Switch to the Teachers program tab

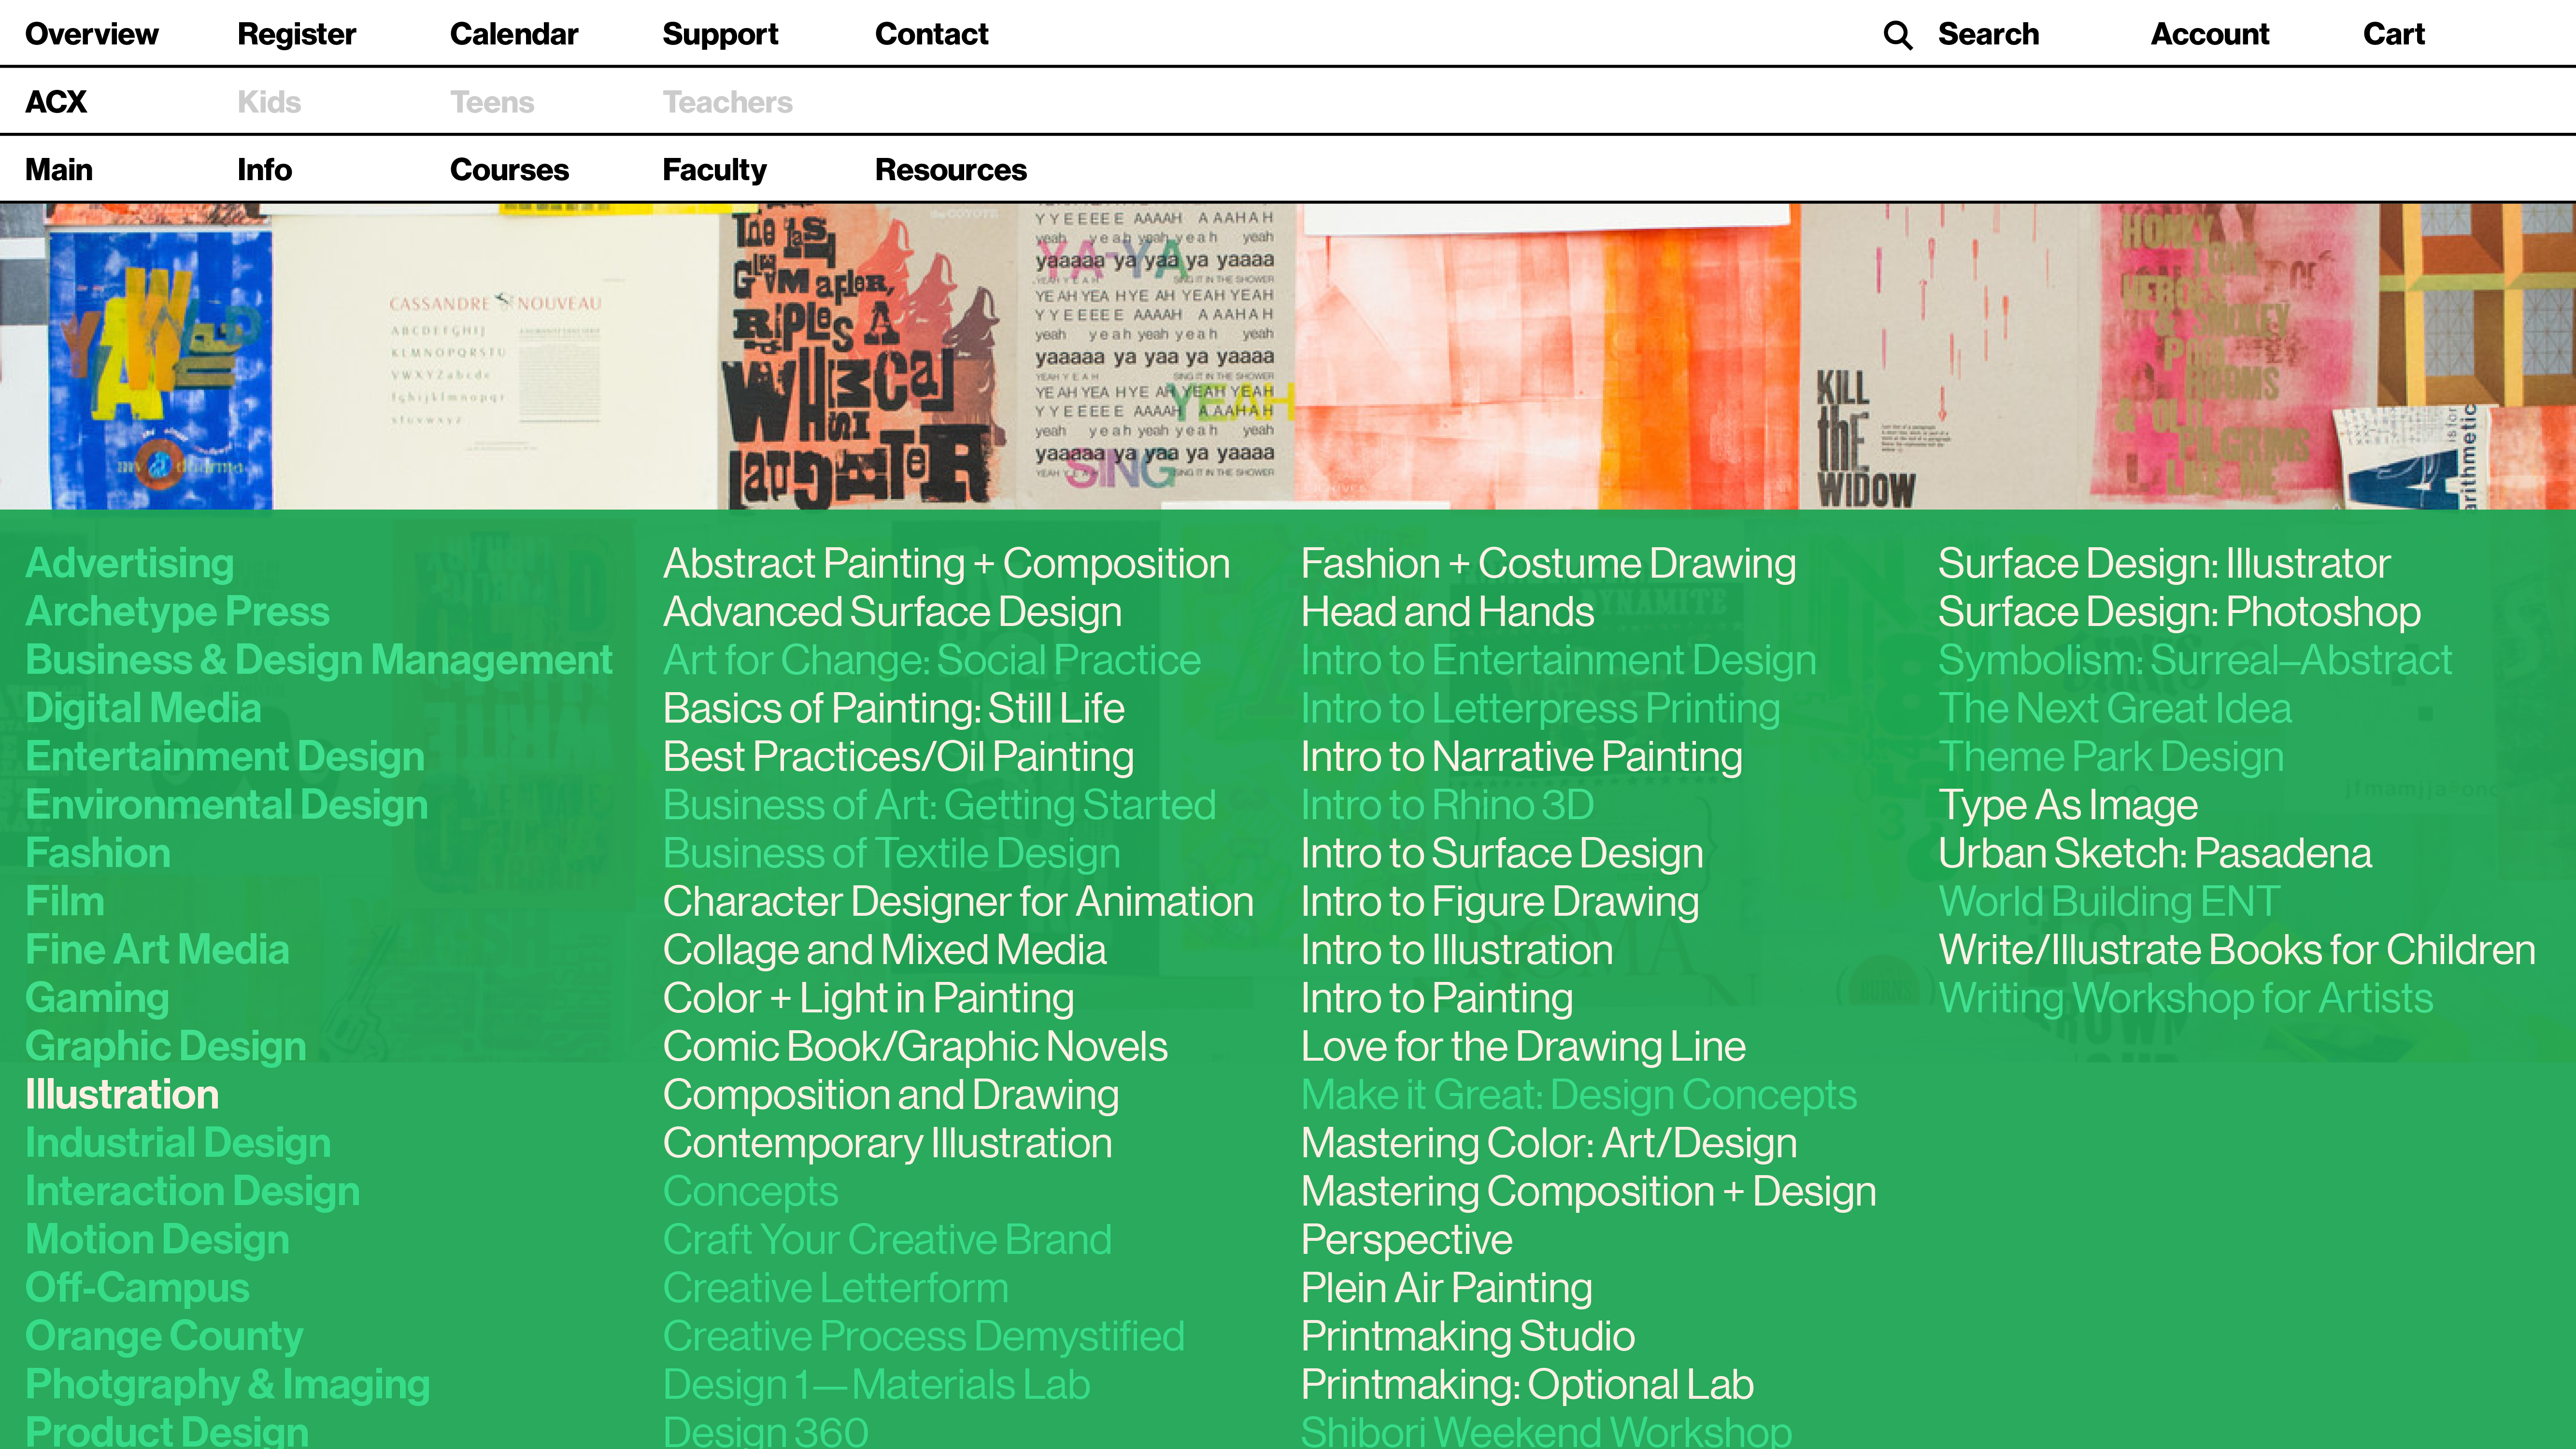(x=727, y=102)
